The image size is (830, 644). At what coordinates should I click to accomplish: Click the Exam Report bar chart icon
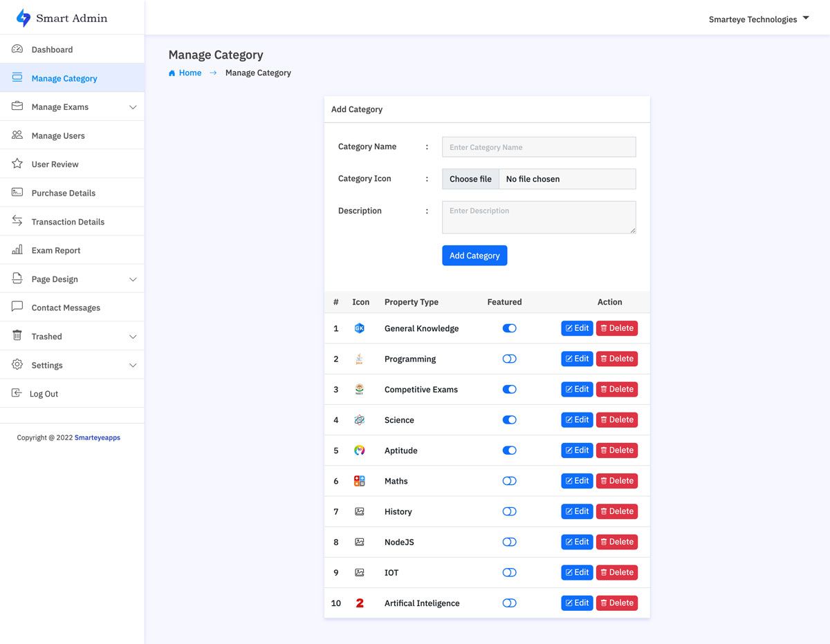tap(17, 250)
